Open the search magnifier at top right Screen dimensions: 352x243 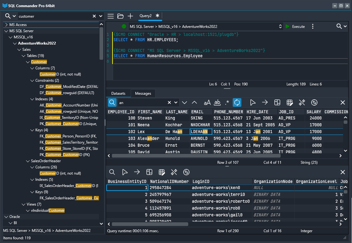point(338,26)
